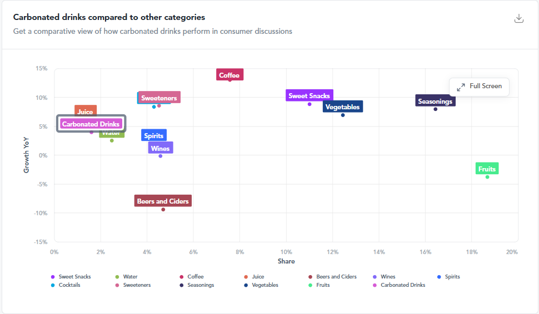This screenshot has height=314, width=539.
Task: Select the Seasonings chart label
Action: coord(435,101)
